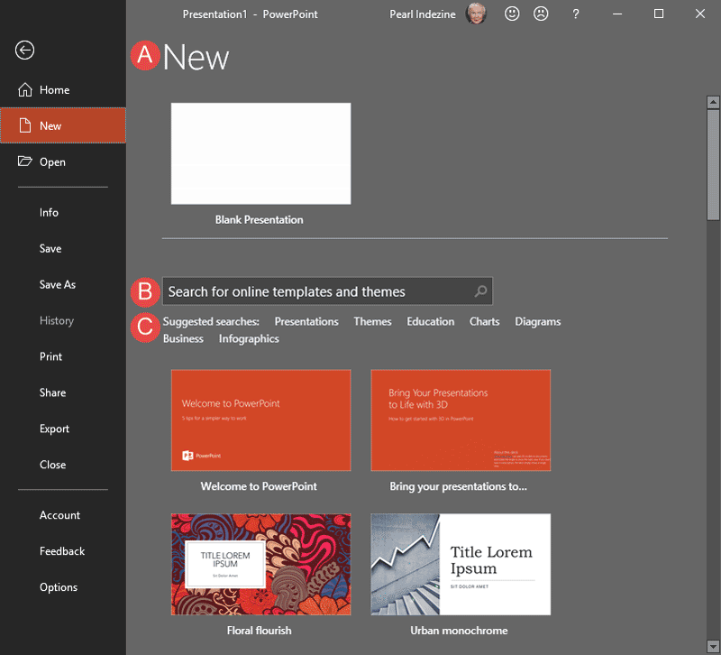Select the Urban monochrome template
Image resolution: width=721 pixels, height=655 pixels.
point(461,564)
